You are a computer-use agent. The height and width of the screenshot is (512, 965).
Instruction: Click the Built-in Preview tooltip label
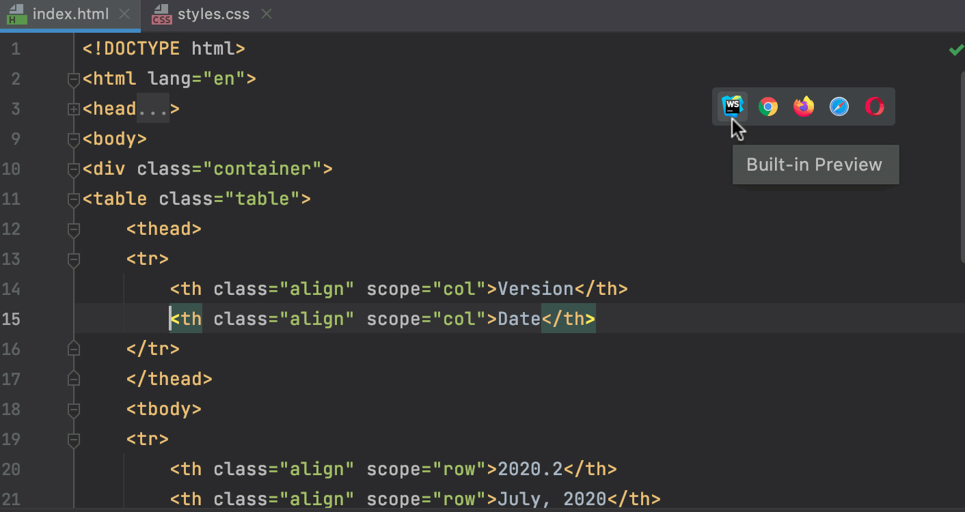(x=815, y=164)
